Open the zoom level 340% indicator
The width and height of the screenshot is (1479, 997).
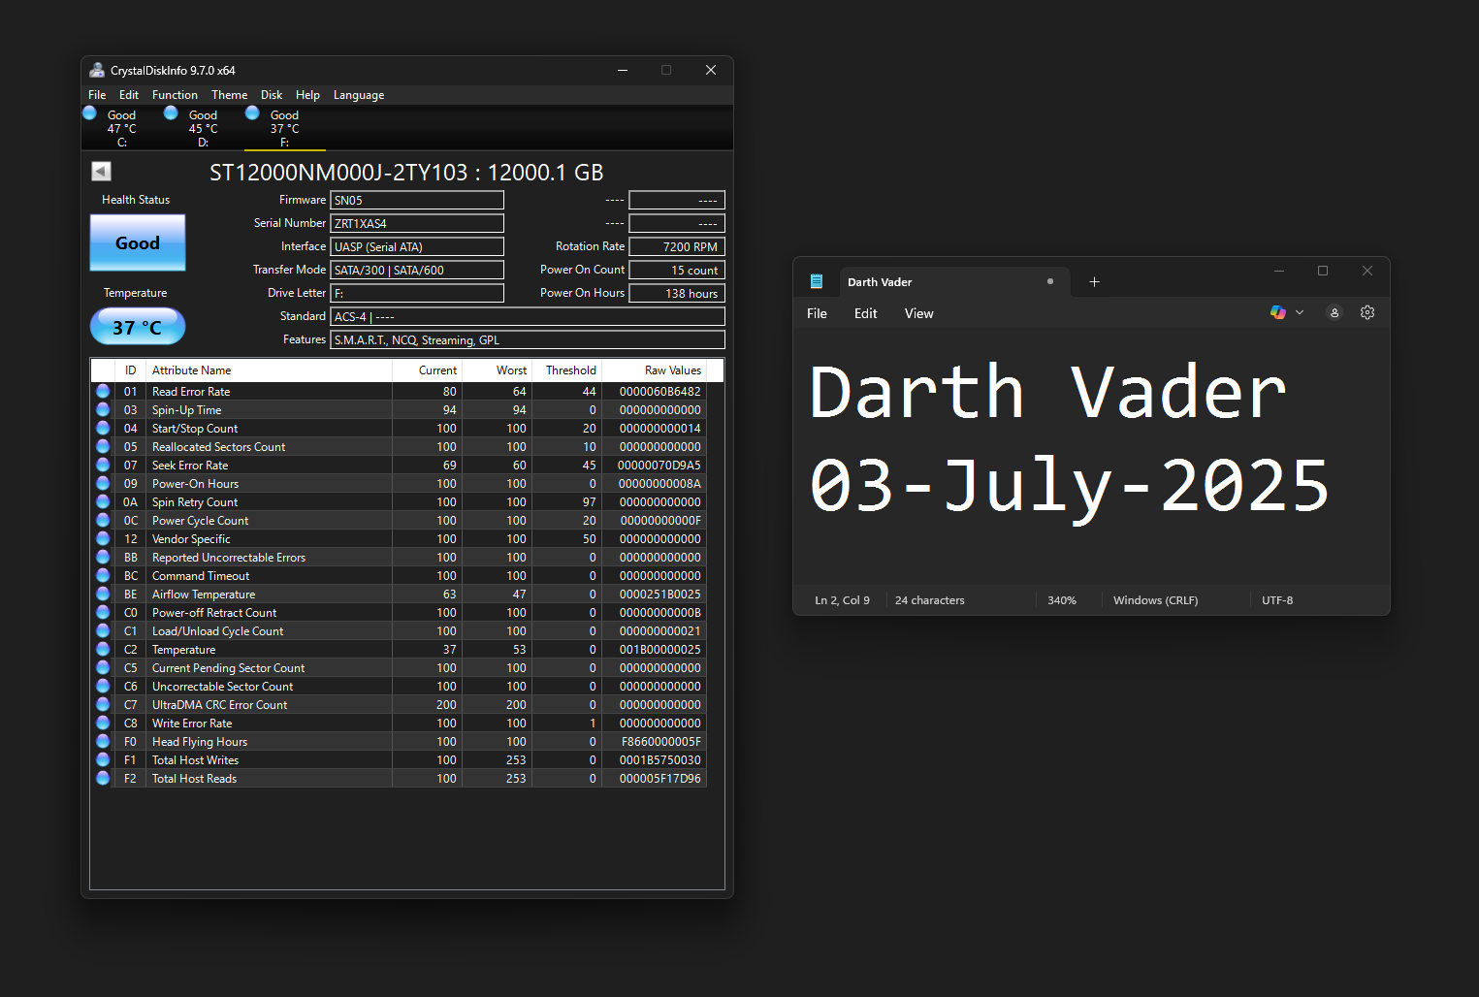(x=1062, y=600)
